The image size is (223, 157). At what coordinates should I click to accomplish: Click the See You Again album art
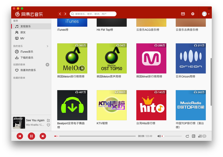pyautogui.click(x=19, y=123)
